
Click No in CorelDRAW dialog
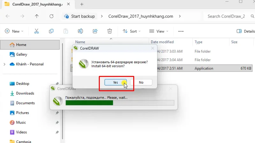coord(141,82)
